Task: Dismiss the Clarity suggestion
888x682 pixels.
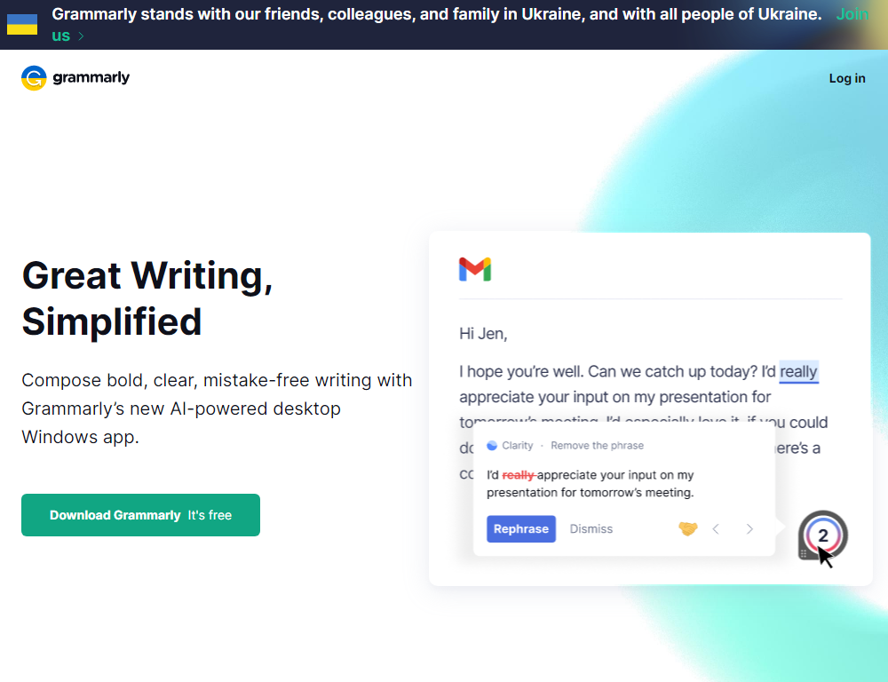Action: [591, 529]
